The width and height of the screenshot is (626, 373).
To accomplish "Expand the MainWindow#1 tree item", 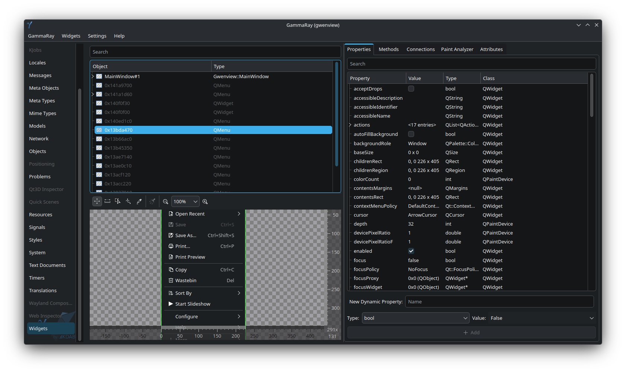I will click(x=93, y=76).
